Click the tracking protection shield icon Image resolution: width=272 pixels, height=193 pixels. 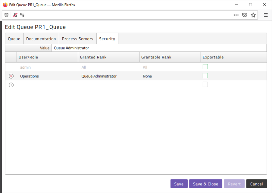pos(6,15)
